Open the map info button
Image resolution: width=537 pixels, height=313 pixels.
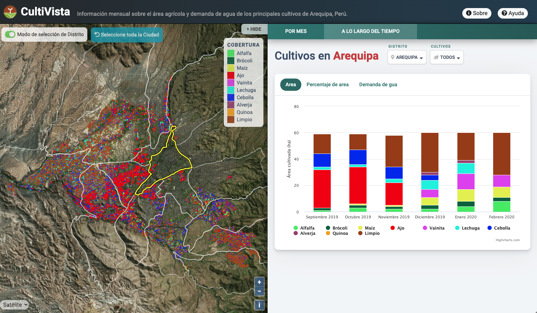[x=259, y=305]
